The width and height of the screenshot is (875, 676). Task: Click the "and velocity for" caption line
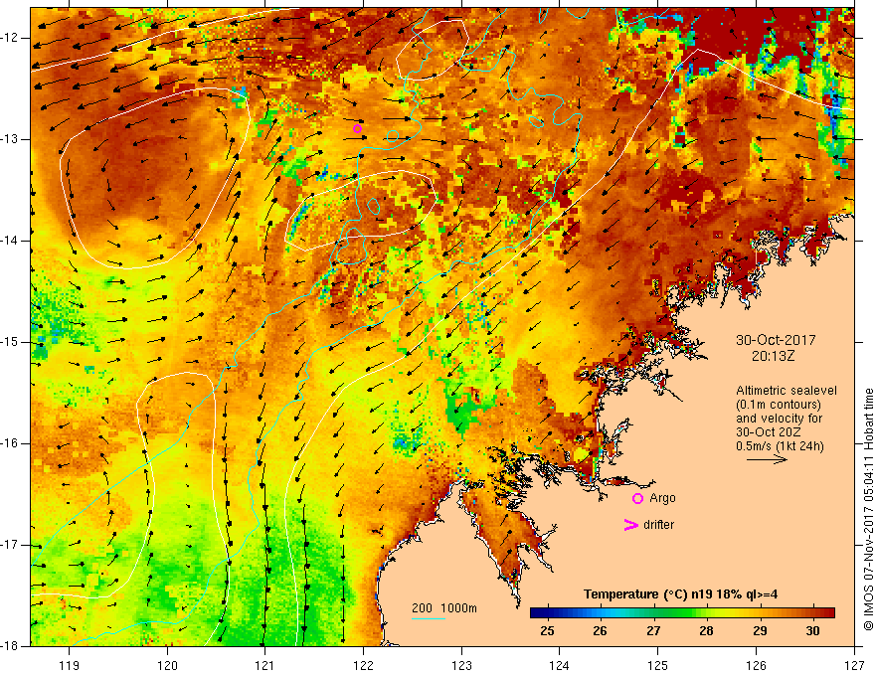click(x=779, y=419)
